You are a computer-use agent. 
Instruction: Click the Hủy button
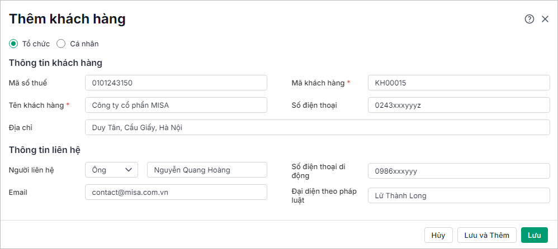tap(438, 235)
